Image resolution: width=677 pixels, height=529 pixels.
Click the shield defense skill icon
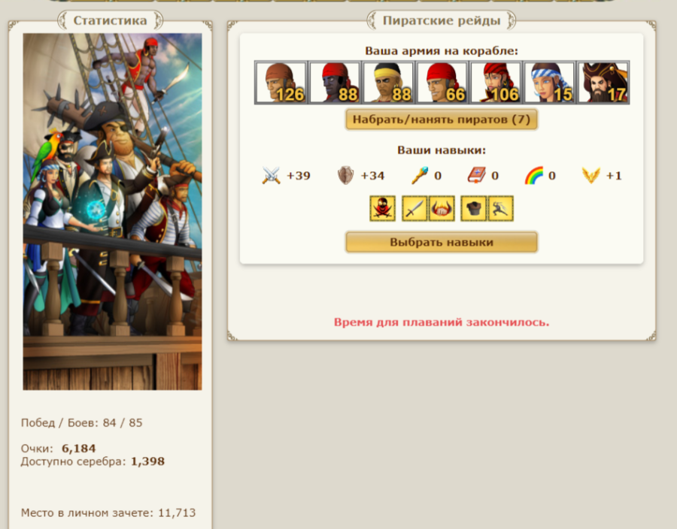(x=345, y=176)
